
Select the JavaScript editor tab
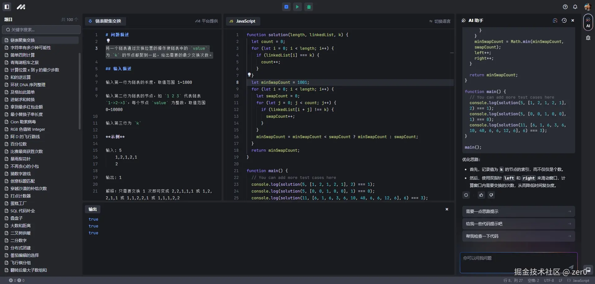click(243, 21)
